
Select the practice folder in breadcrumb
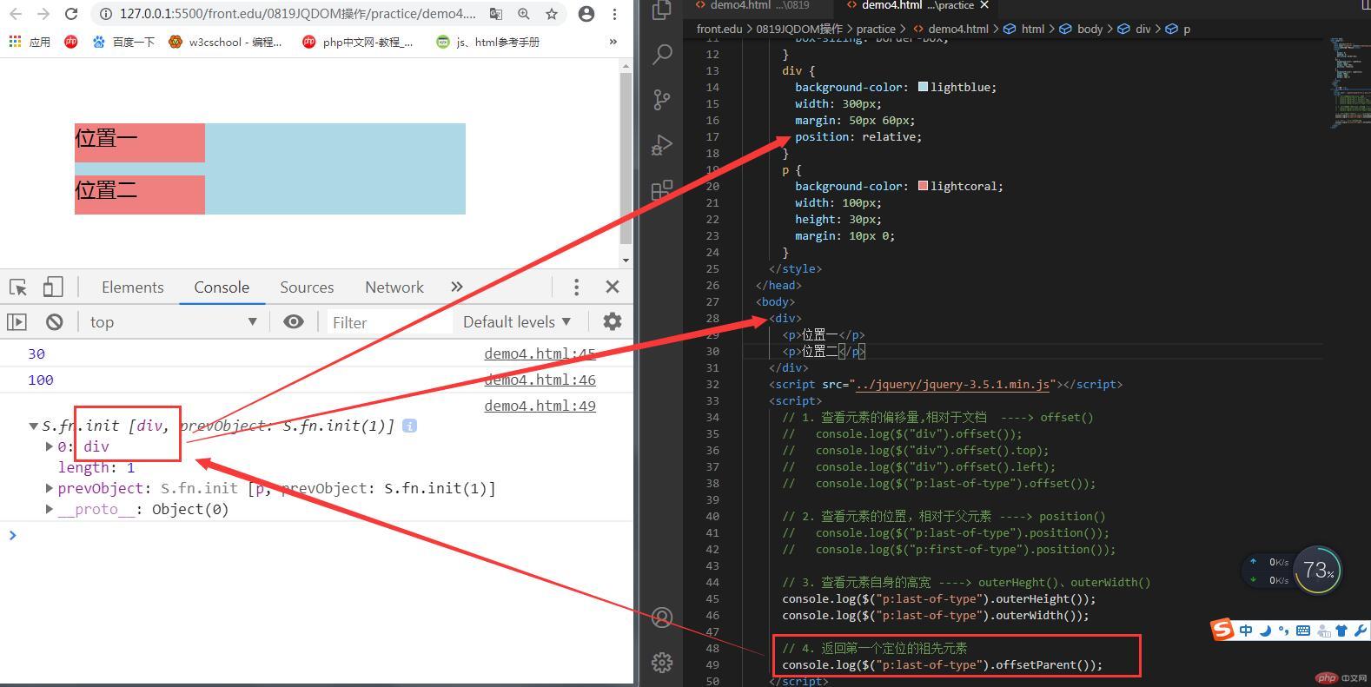click(876, 29)
